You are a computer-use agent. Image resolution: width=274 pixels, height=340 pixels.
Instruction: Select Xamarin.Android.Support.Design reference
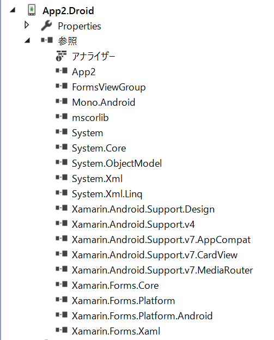143,209
